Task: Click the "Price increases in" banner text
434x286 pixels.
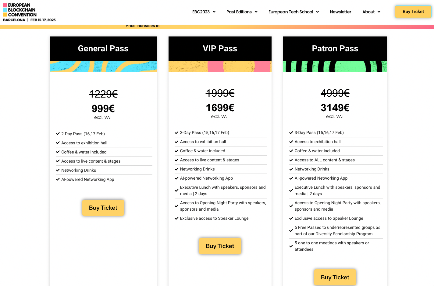Action: 142,26
